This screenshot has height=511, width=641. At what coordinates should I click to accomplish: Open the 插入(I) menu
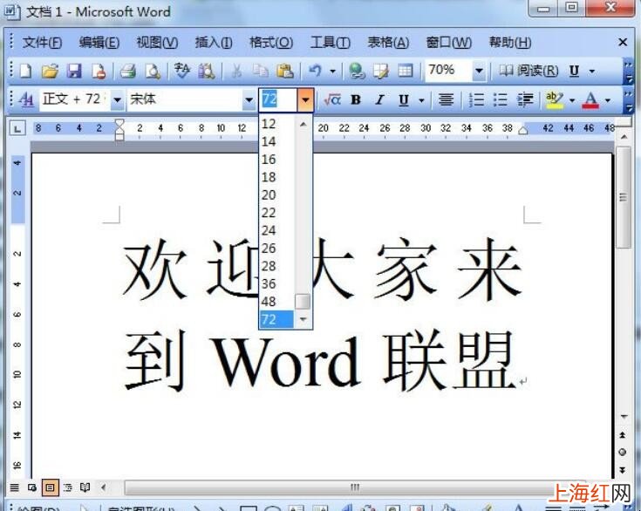tap(214, 43)
